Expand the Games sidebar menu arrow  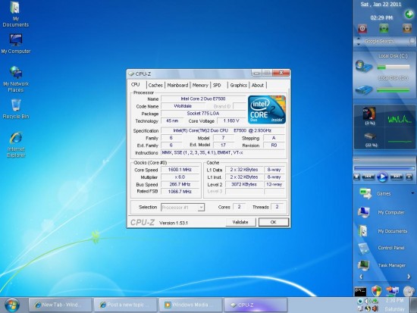pyautogui.click(x=412, y=193)
